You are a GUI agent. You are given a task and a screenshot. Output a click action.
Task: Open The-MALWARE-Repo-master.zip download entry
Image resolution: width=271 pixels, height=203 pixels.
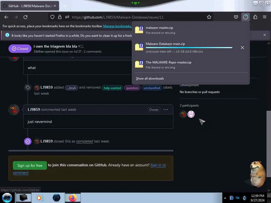point(191,65)
